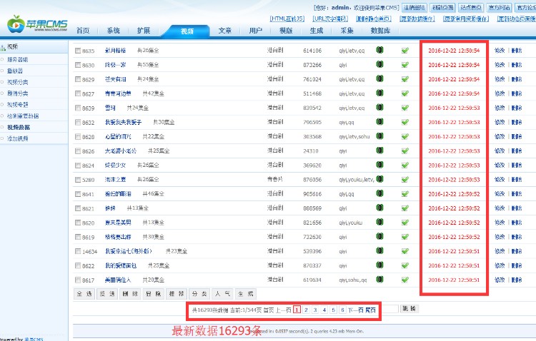
Task: Switch to the 采集 menu tab
Action: pos(347,31)
